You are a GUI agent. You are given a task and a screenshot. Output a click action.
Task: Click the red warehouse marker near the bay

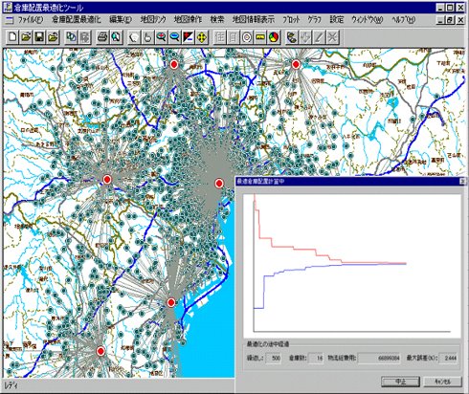tap(171, 302)
